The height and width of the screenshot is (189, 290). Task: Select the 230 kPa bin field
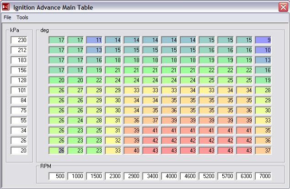(19, 40)
